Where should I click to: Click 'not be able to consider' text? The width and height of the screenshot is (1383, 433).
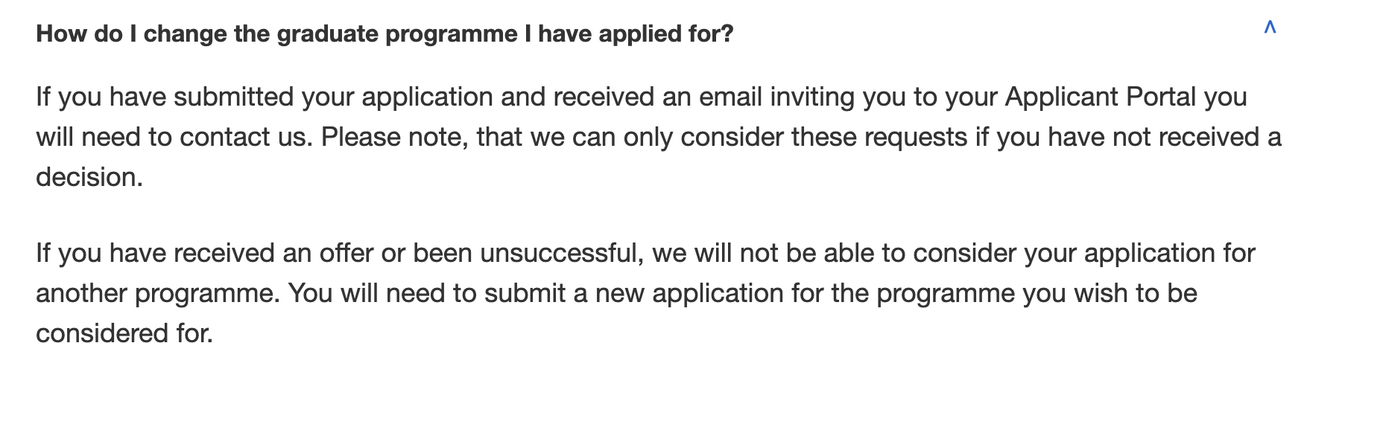coord(878,253)
